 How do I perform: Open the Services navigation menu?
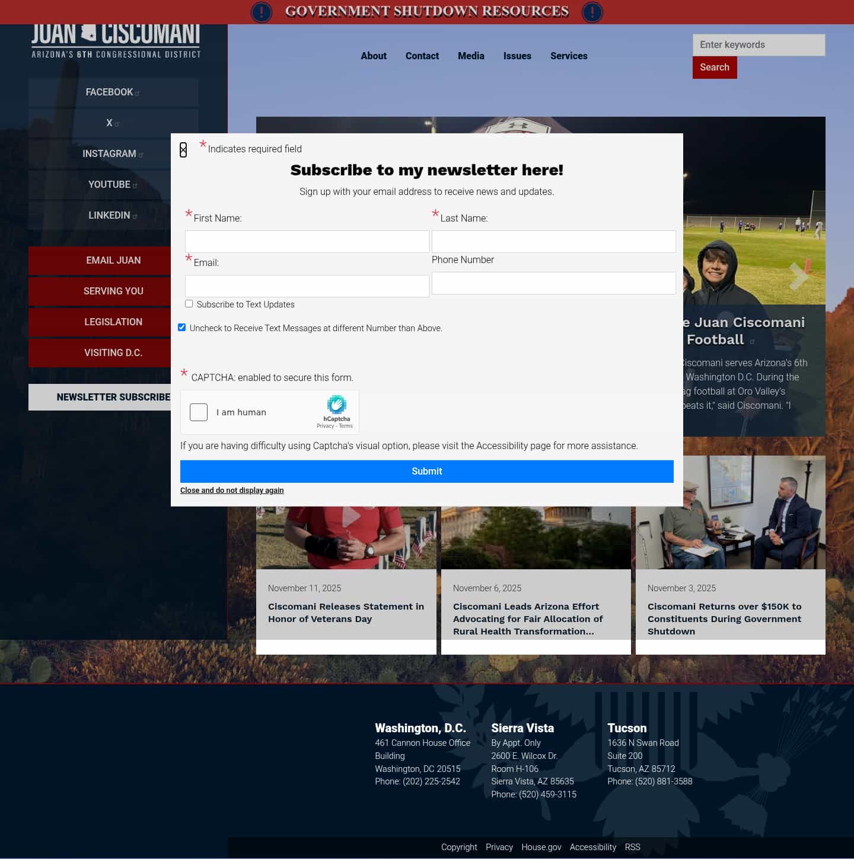pos(569,56)
